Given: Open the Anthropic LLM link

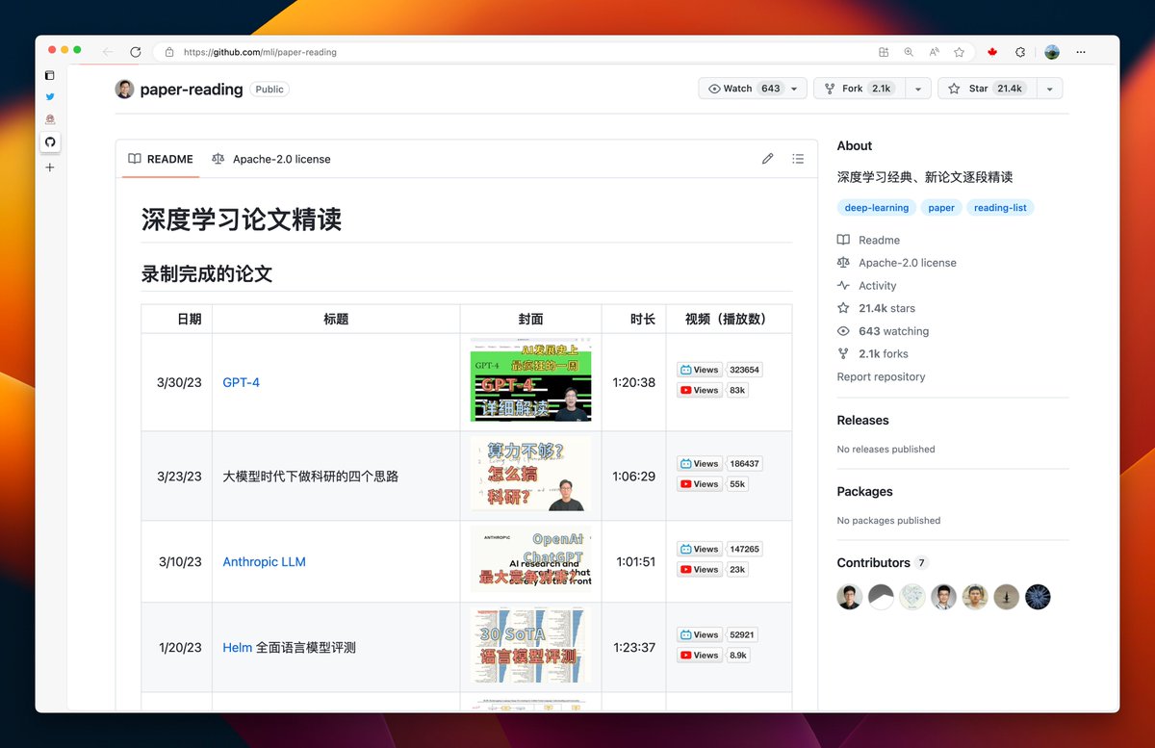Looking at the screenshot, I should click(x=264, y=562).
